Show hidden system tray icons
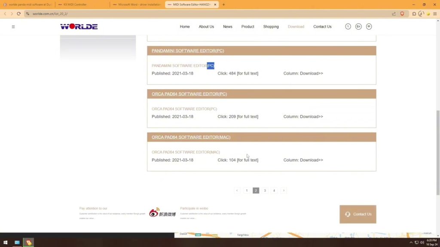The height and width of the screenshot is (247, 440). pyautogui.click(x=411, y=243)
